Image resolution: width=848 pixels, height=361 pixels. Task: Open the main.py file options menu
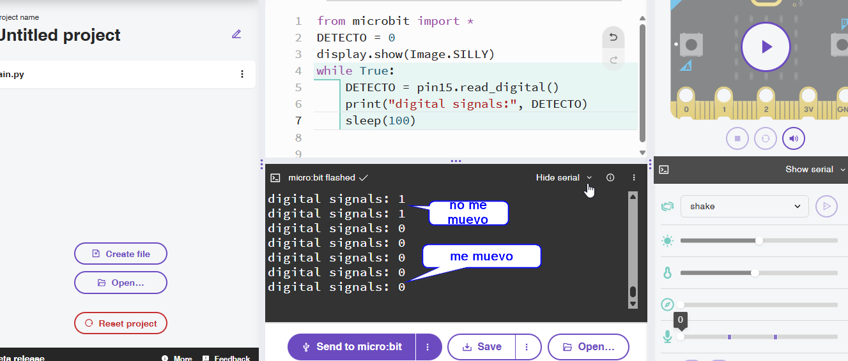[x=242, y=75]
